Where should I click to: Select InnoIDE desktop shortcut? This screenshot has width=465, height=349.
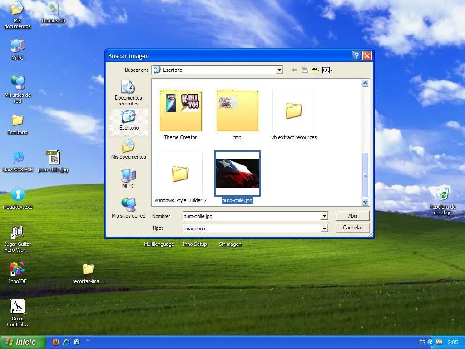[x=18, y=273]
